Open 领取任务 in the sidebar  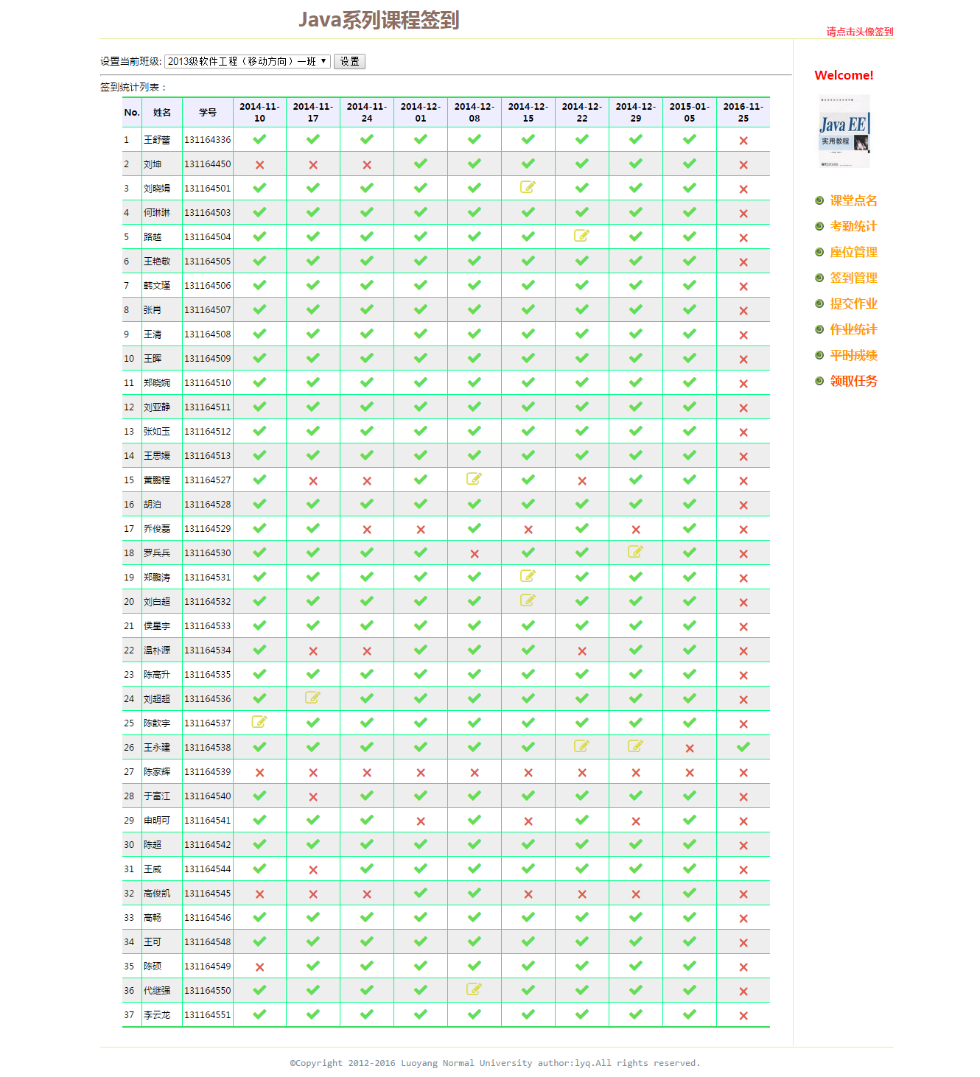[x=853, y=381]
